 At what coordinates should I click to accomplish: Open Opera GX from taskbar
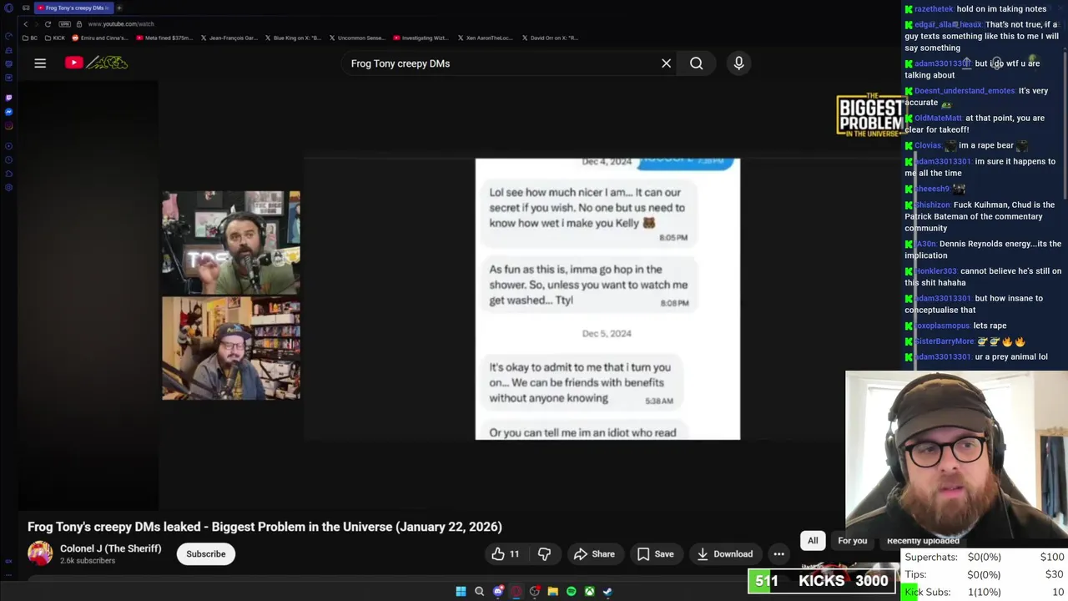[x=516, y=591]
